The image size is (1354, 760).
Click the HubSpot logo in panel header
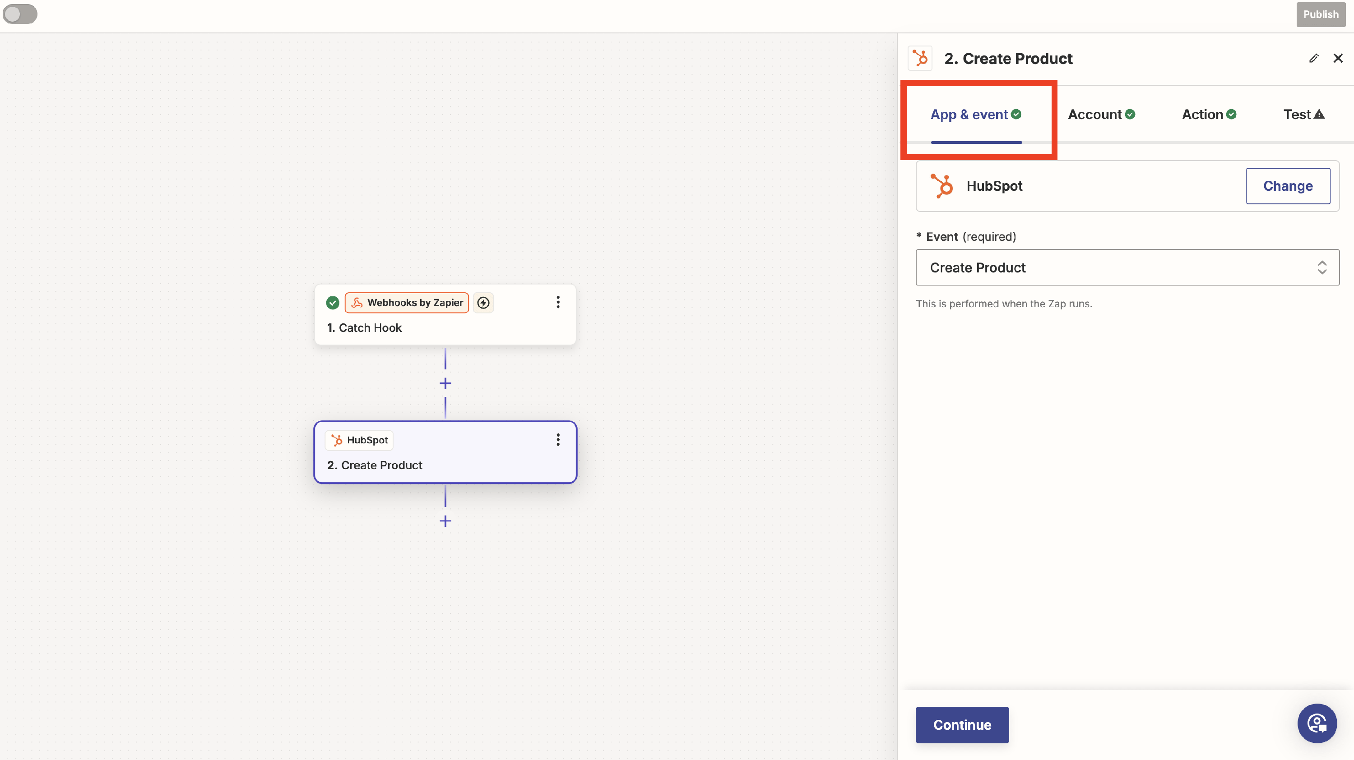pos(920,58)
